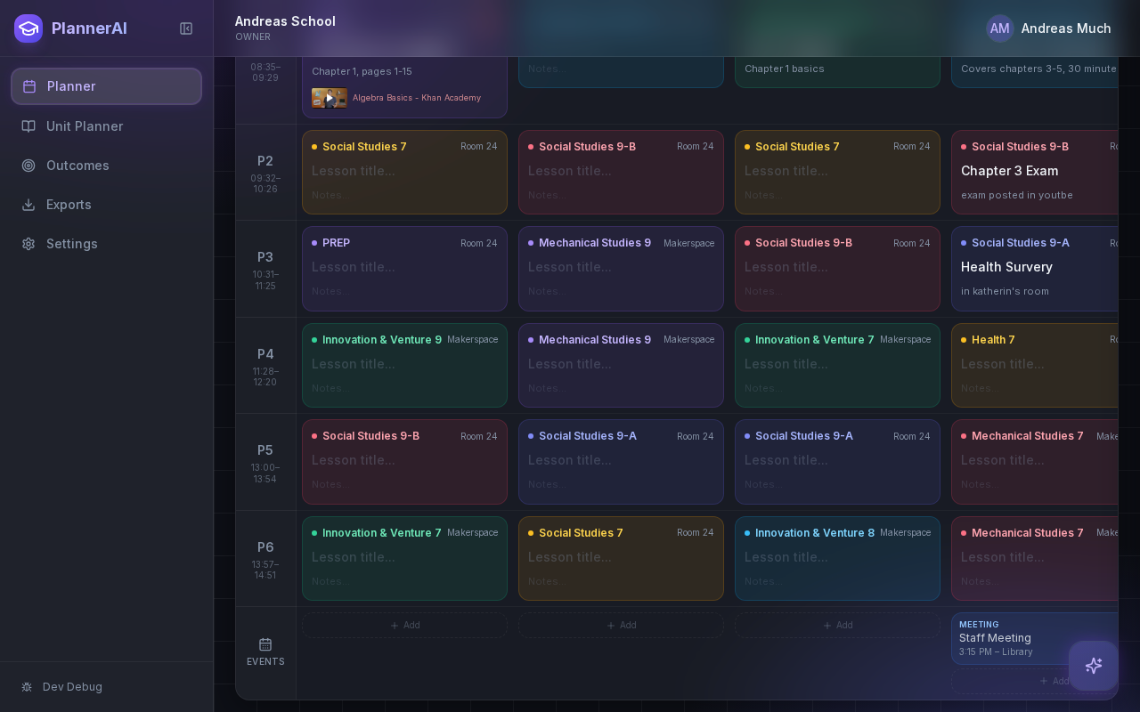Open Exports using the download icon
Screen dimensions: 1140x712
point(29,205)
